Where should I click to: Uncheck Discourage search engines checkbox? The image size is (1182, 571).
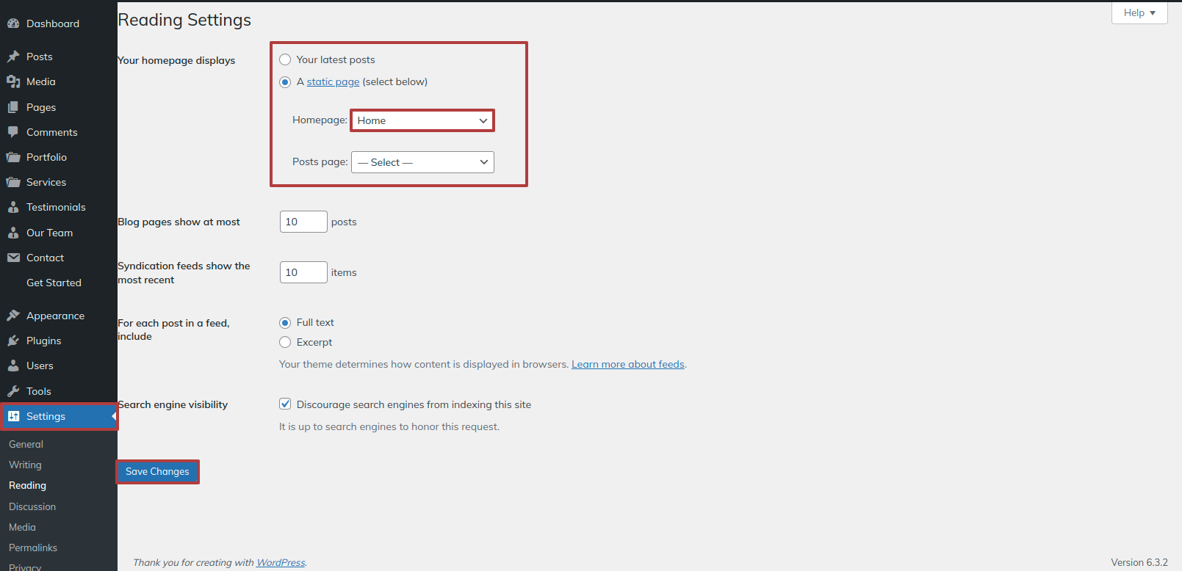[x=285, y=404]
